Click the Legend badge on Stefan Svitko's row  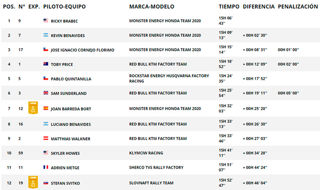(x=33, y=182)
